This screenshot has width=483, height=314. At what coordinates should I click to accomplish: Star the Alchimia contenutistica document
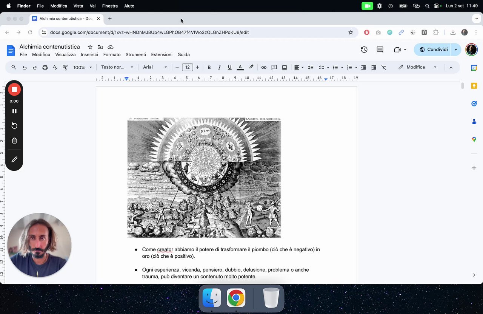coord(90,47)
